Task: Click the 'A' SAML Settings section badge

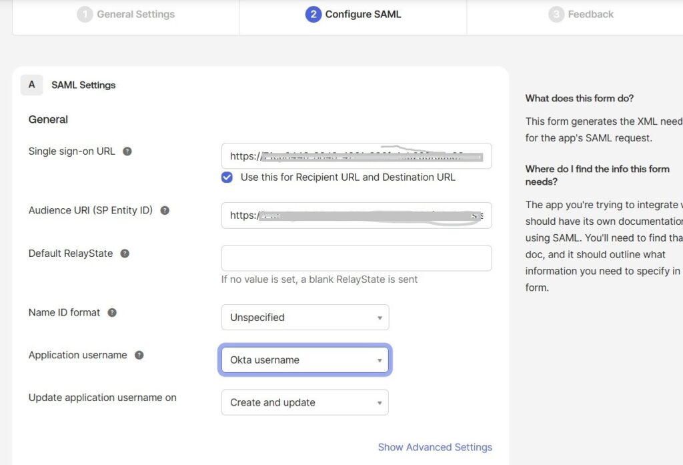Action: point(31,85)
